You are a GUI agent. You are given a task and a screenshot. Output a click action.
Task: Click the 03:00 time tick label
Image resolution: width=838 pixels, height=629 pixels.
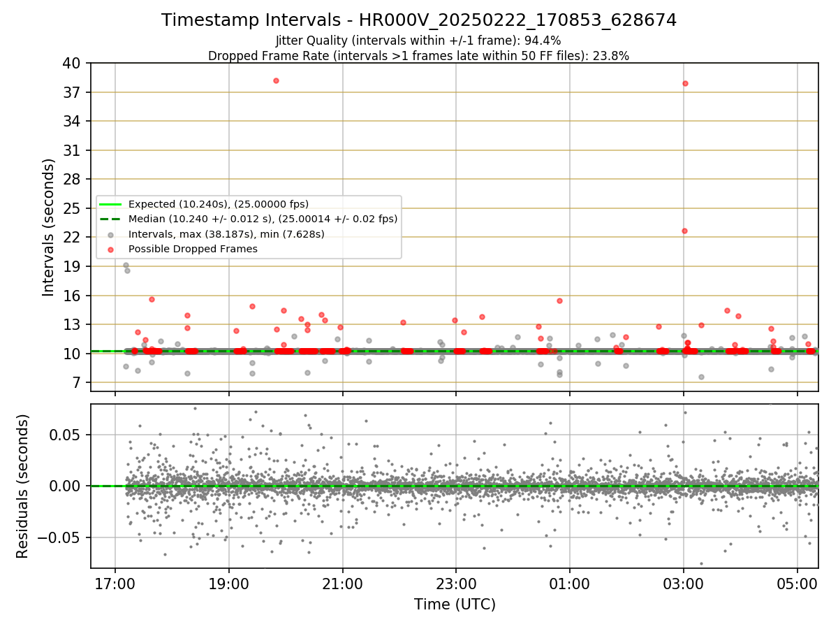684,584
